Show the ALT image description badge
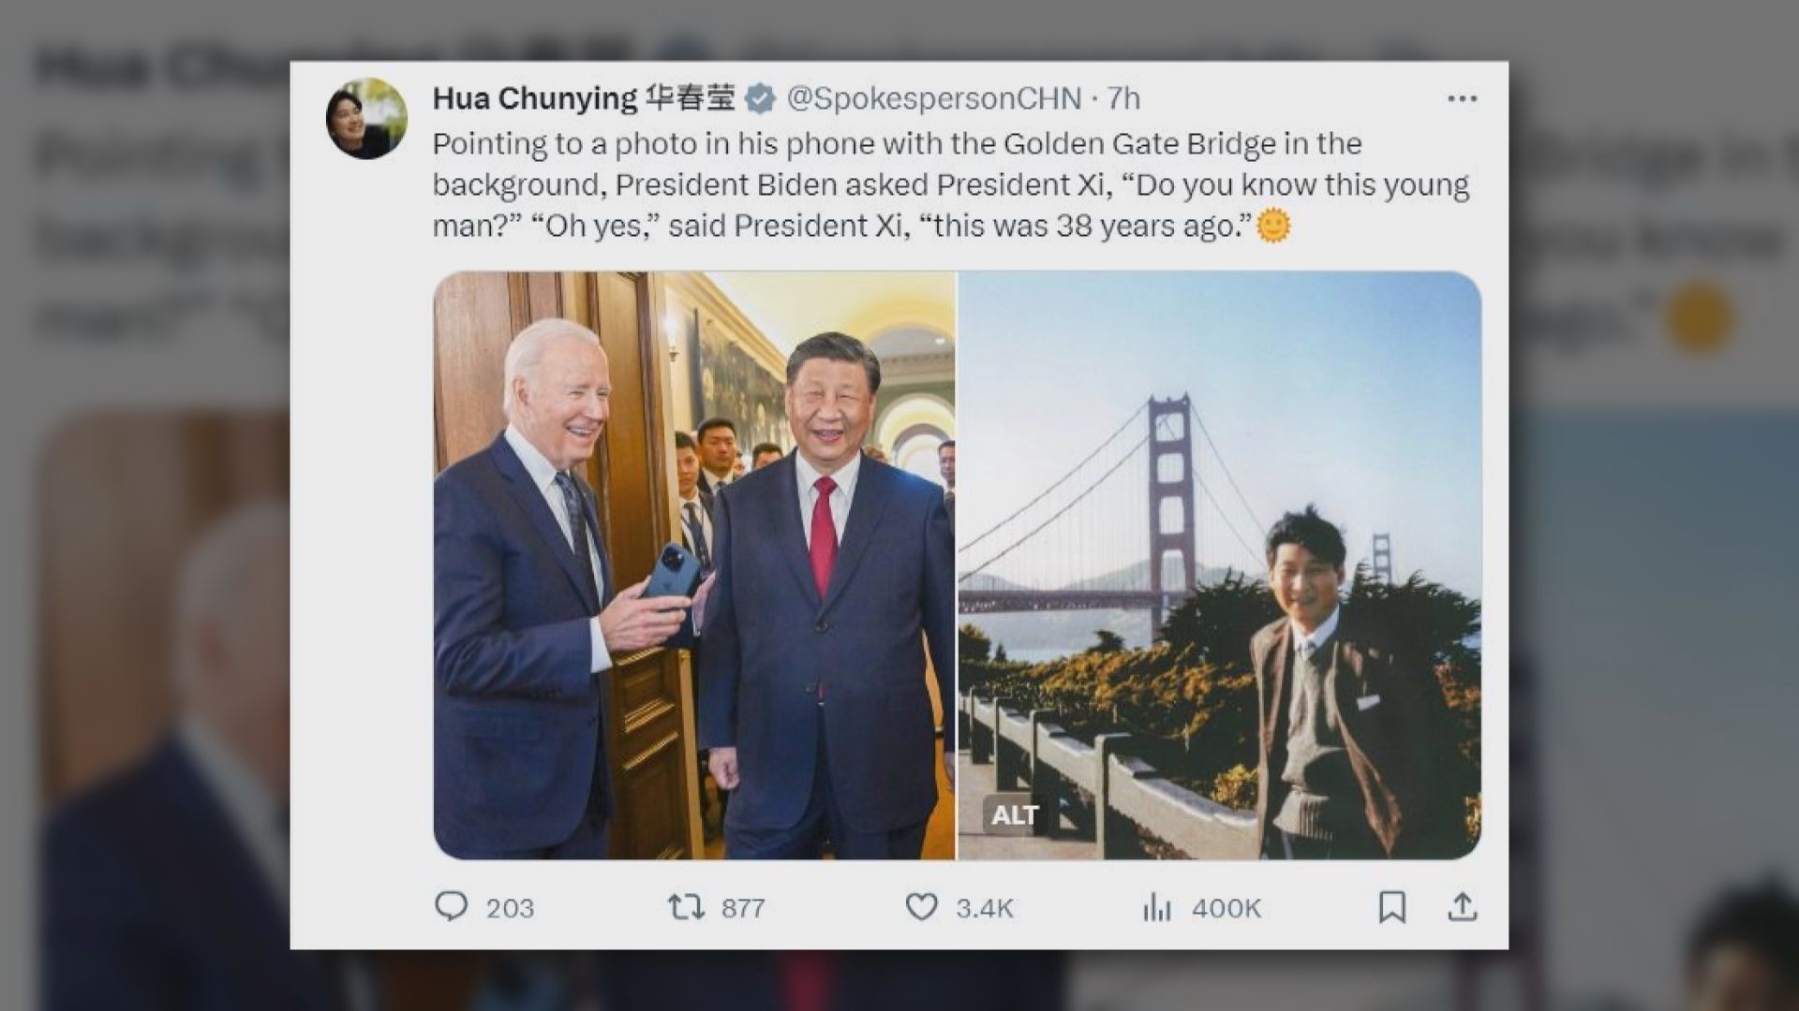 pyautogui.click(x=1014, y=815)
